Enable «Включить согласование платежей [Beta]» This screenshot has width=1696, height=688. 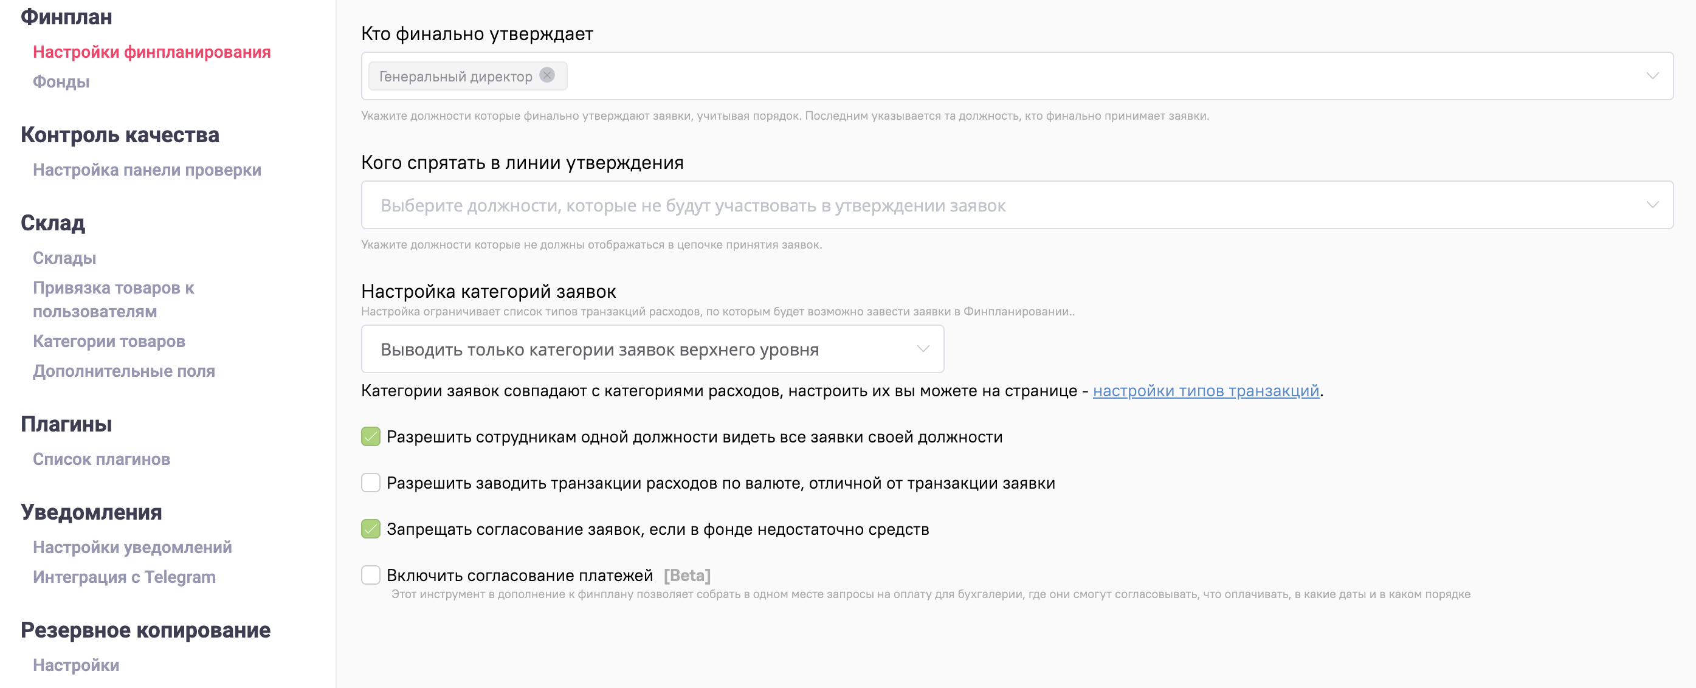[371, 574]
